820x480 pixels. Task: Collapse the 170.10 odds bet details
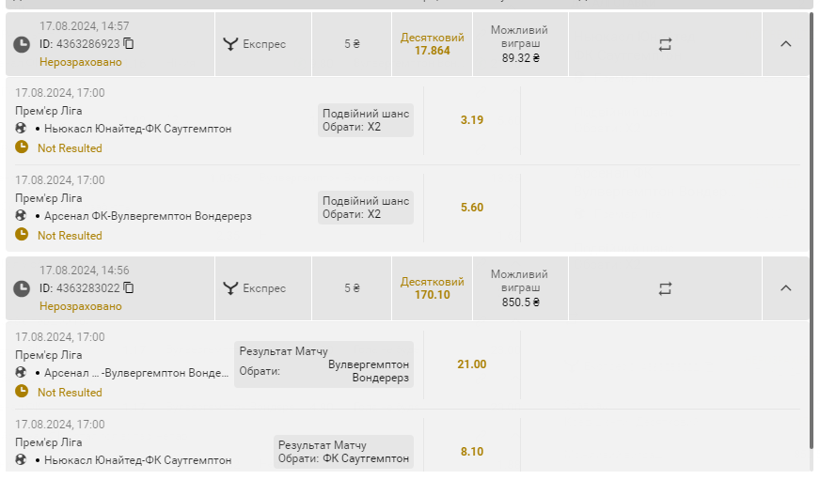[x=785, y=287]
